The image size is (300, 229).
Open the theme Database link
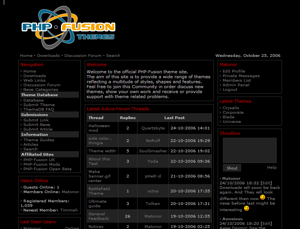33,100
